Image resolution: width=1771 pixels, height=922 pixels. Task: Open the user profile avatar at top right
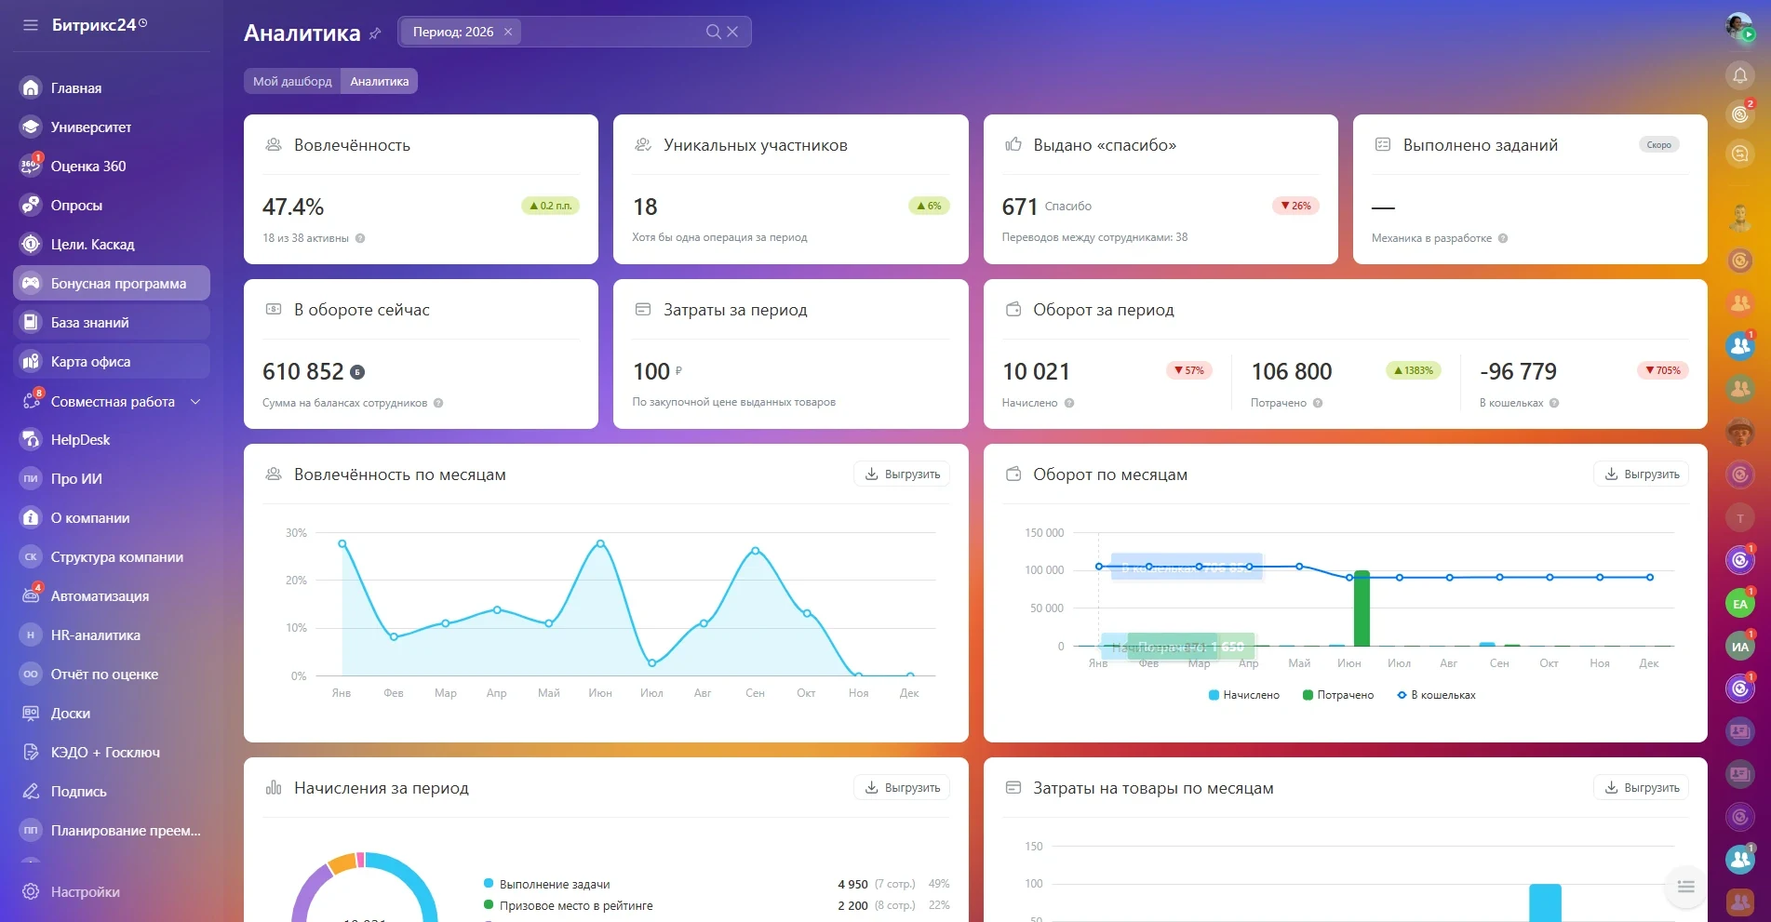[1739, 26]
